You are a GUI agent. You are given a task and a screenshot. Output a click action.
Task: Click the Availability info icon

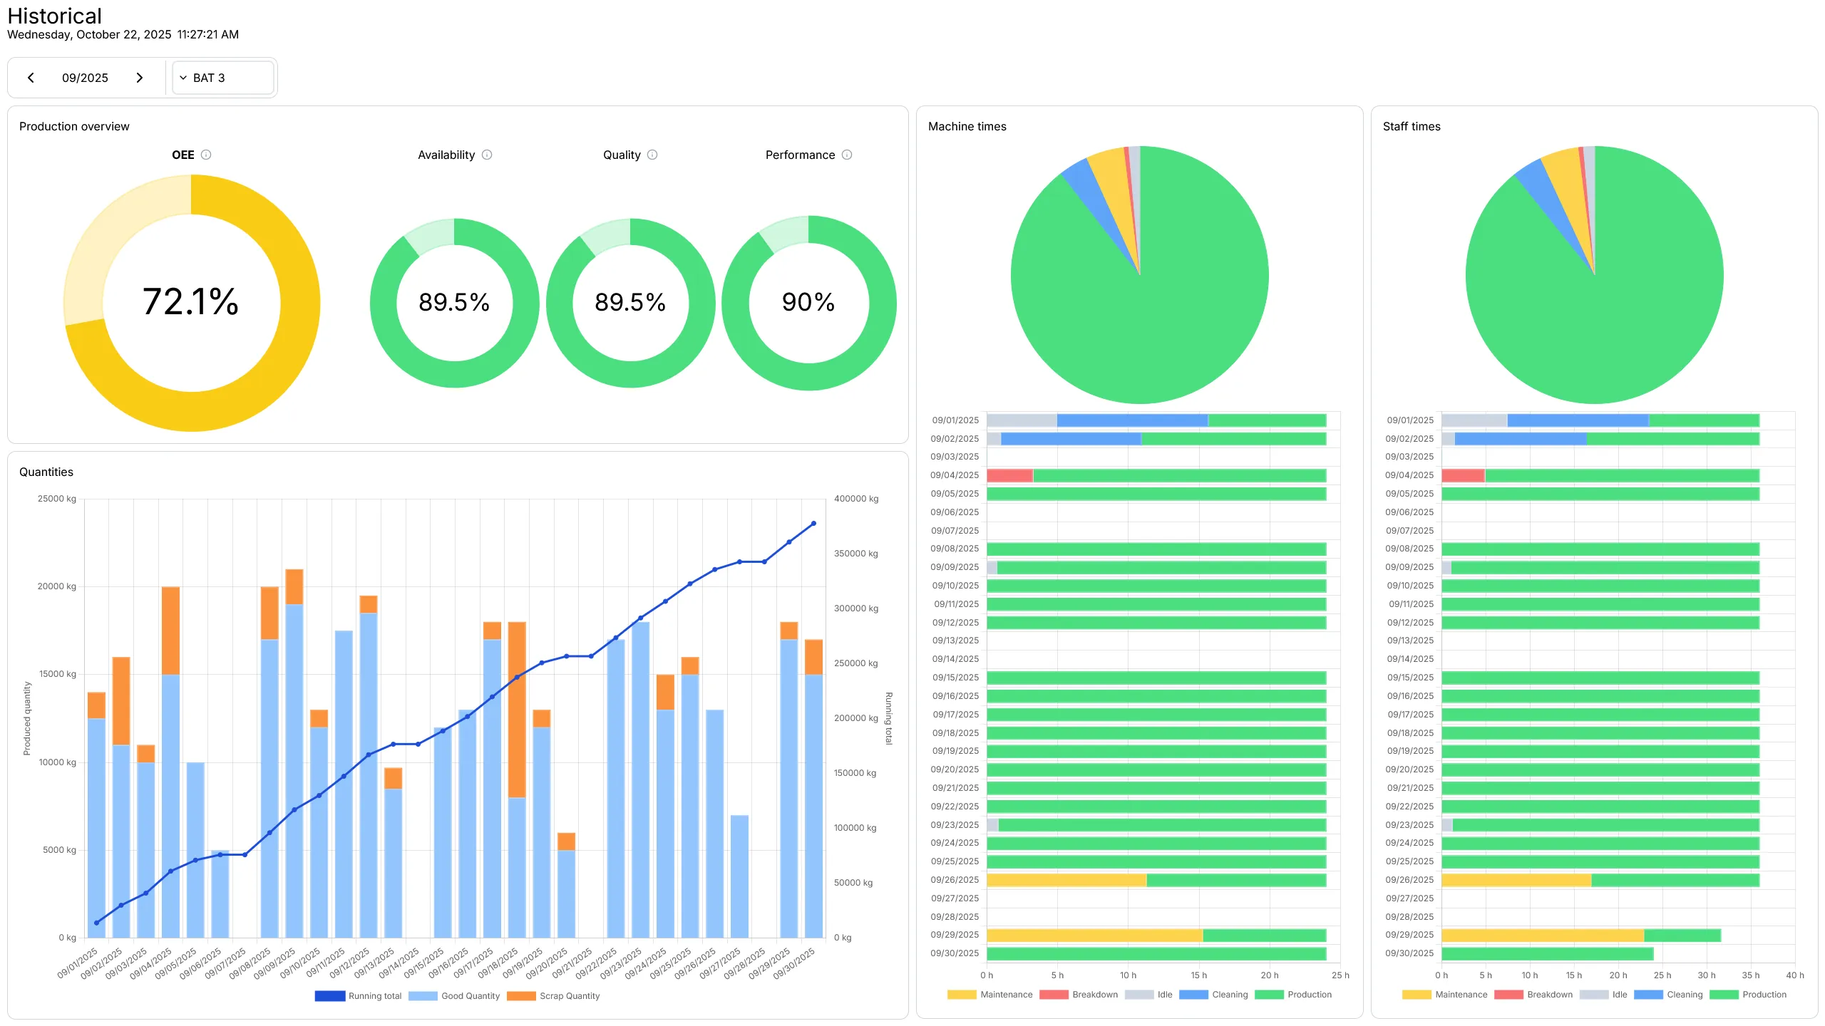coord(487,155)
